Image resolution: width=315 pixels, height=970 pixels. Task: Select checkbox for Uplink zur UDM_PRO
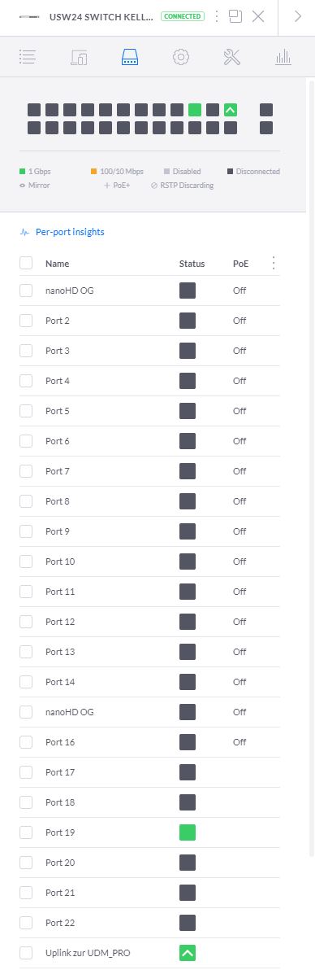coord(26,953)
